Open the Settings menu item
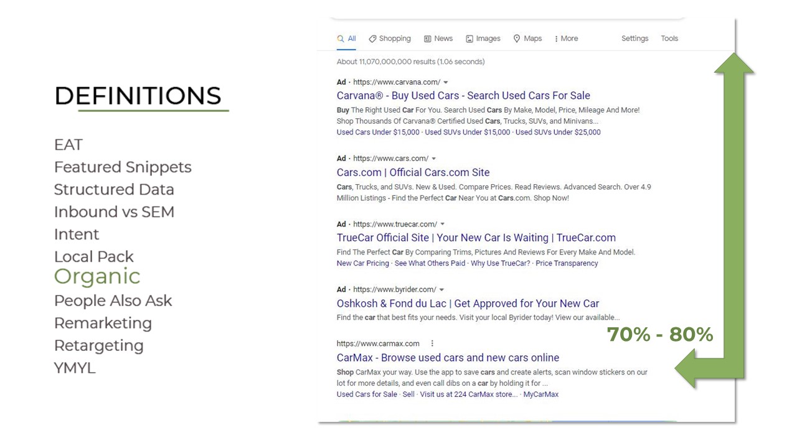797x448 pixels. (x=634, y=39)
